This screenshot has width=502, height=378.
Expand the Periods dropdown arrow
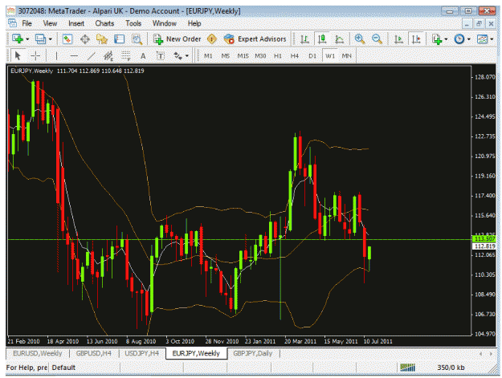469,39
